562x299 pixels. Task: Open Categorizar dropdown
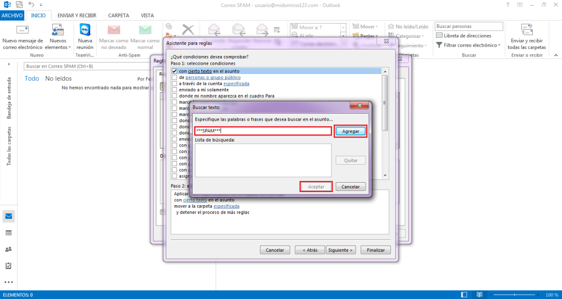point(406,36)
